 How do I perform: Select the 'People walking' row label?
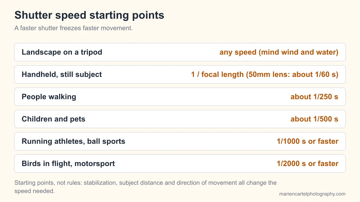point(49,97)
